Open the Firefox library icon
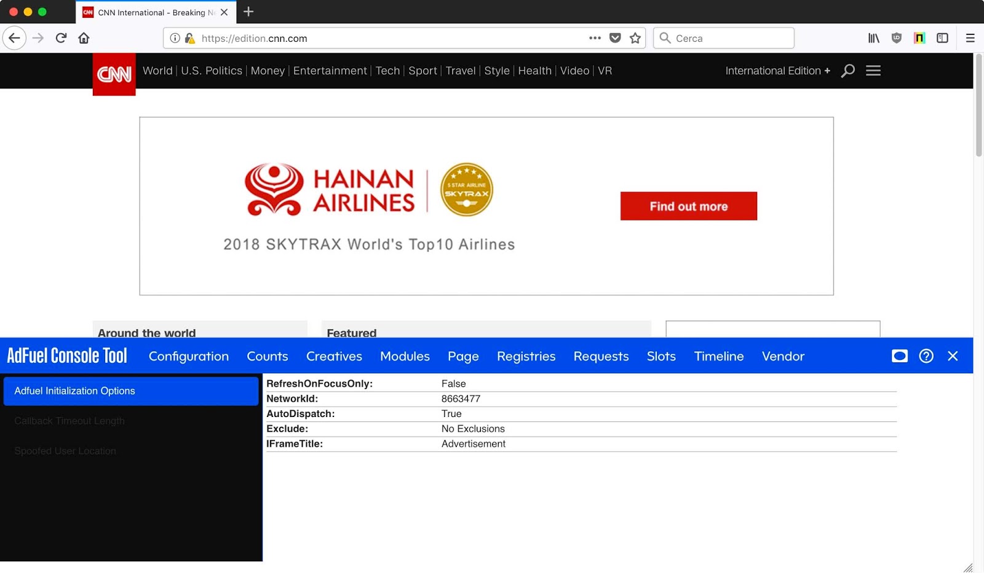Image resolution: width=984 pixels, height=573 pixels. click(x=873, y=38)
